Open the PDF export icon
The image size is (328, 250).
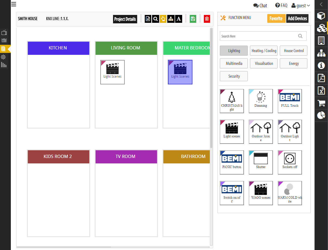pos(321,78)
